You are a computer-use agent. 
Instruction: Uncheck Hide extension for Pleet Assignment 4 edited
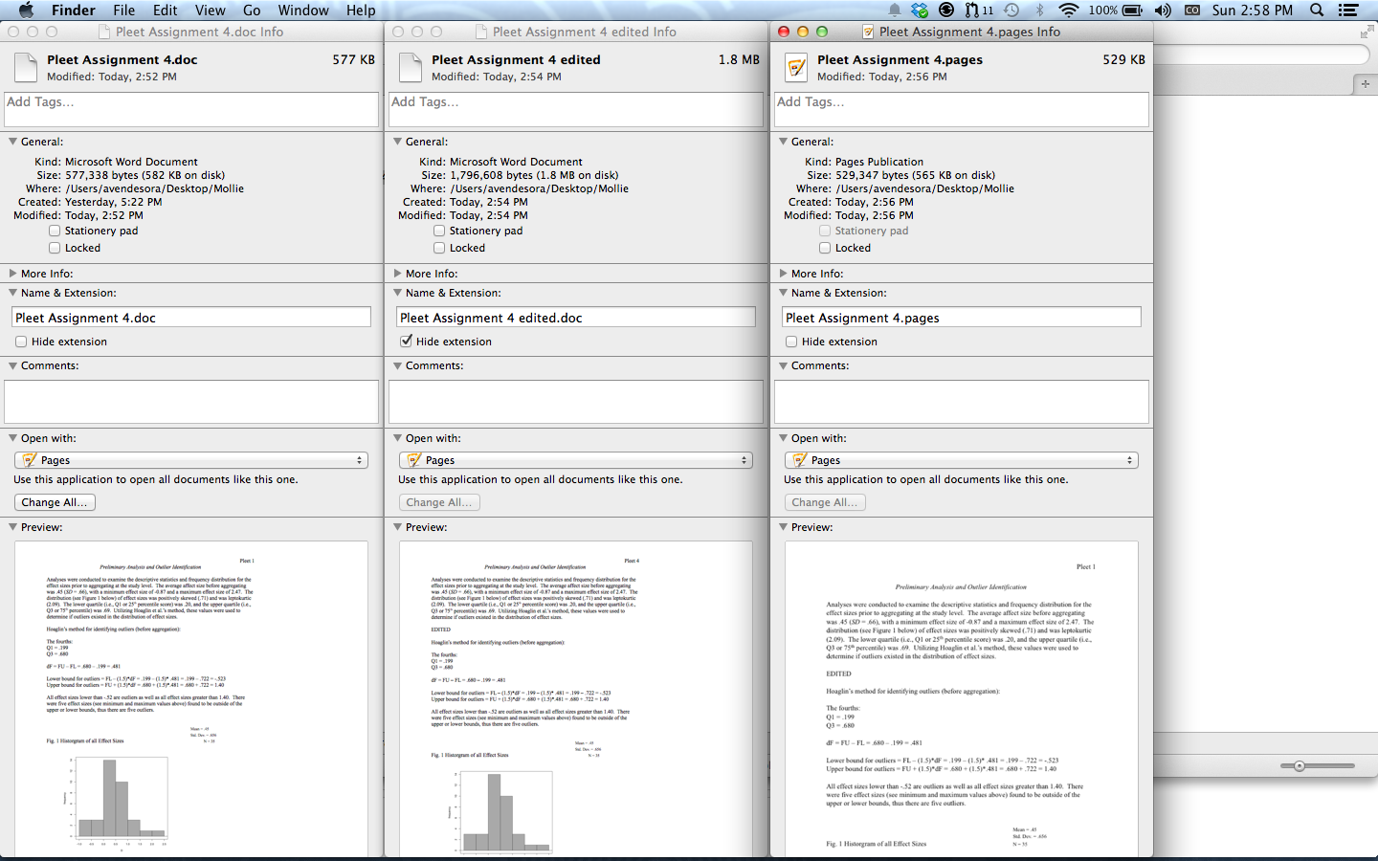click(407, 342)
